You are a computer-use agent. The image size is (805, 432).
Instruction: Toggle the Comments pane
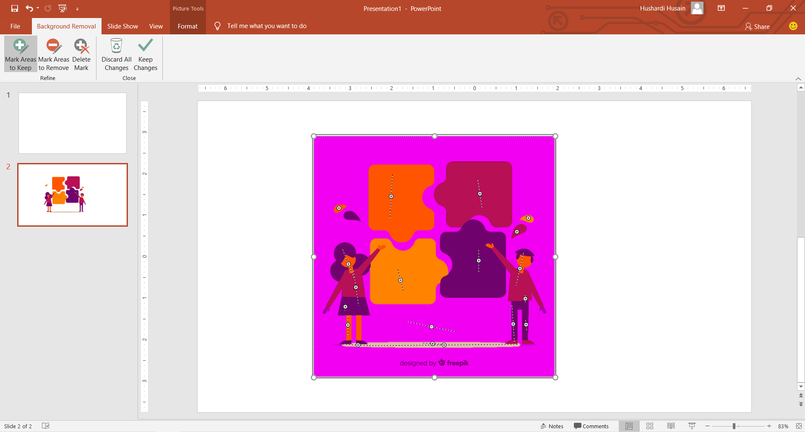pyautogui.click(x=591, y=426)
